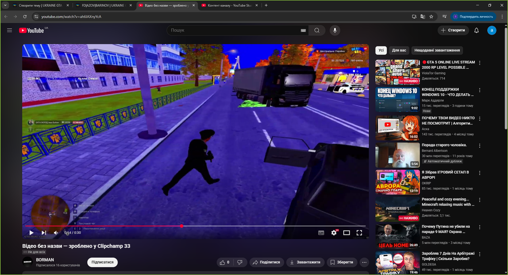Open a new browser tab
Image resolution: width=508 pixels, height=275 pixels.
coord(266,5)
